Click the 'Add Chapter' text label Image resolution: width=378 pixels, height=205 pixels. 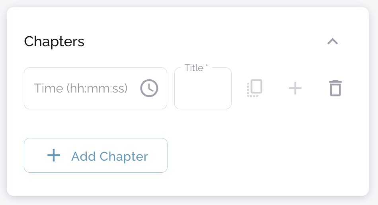pos(109,156)
